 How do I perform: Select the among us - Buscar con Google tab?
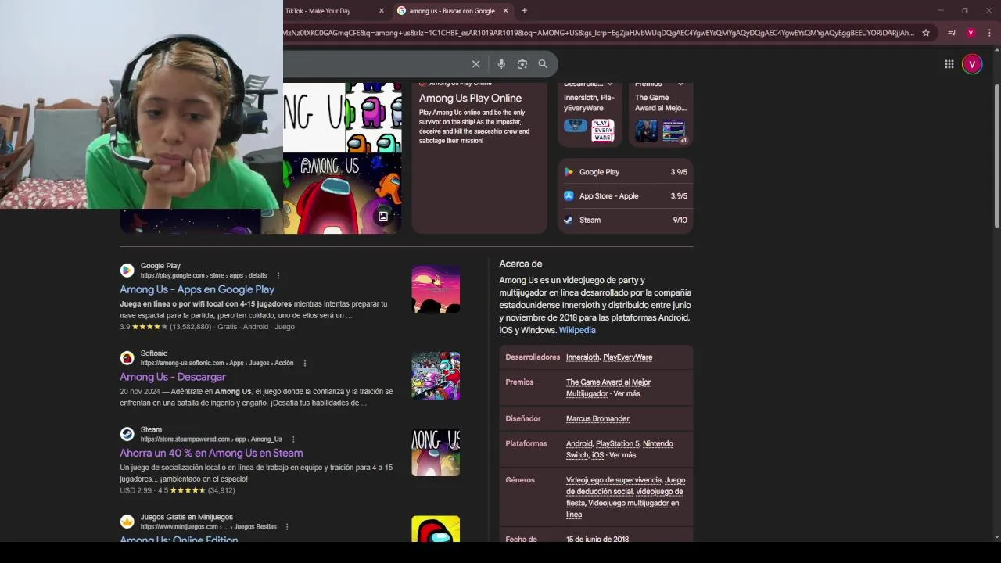[x=453, y=11]
